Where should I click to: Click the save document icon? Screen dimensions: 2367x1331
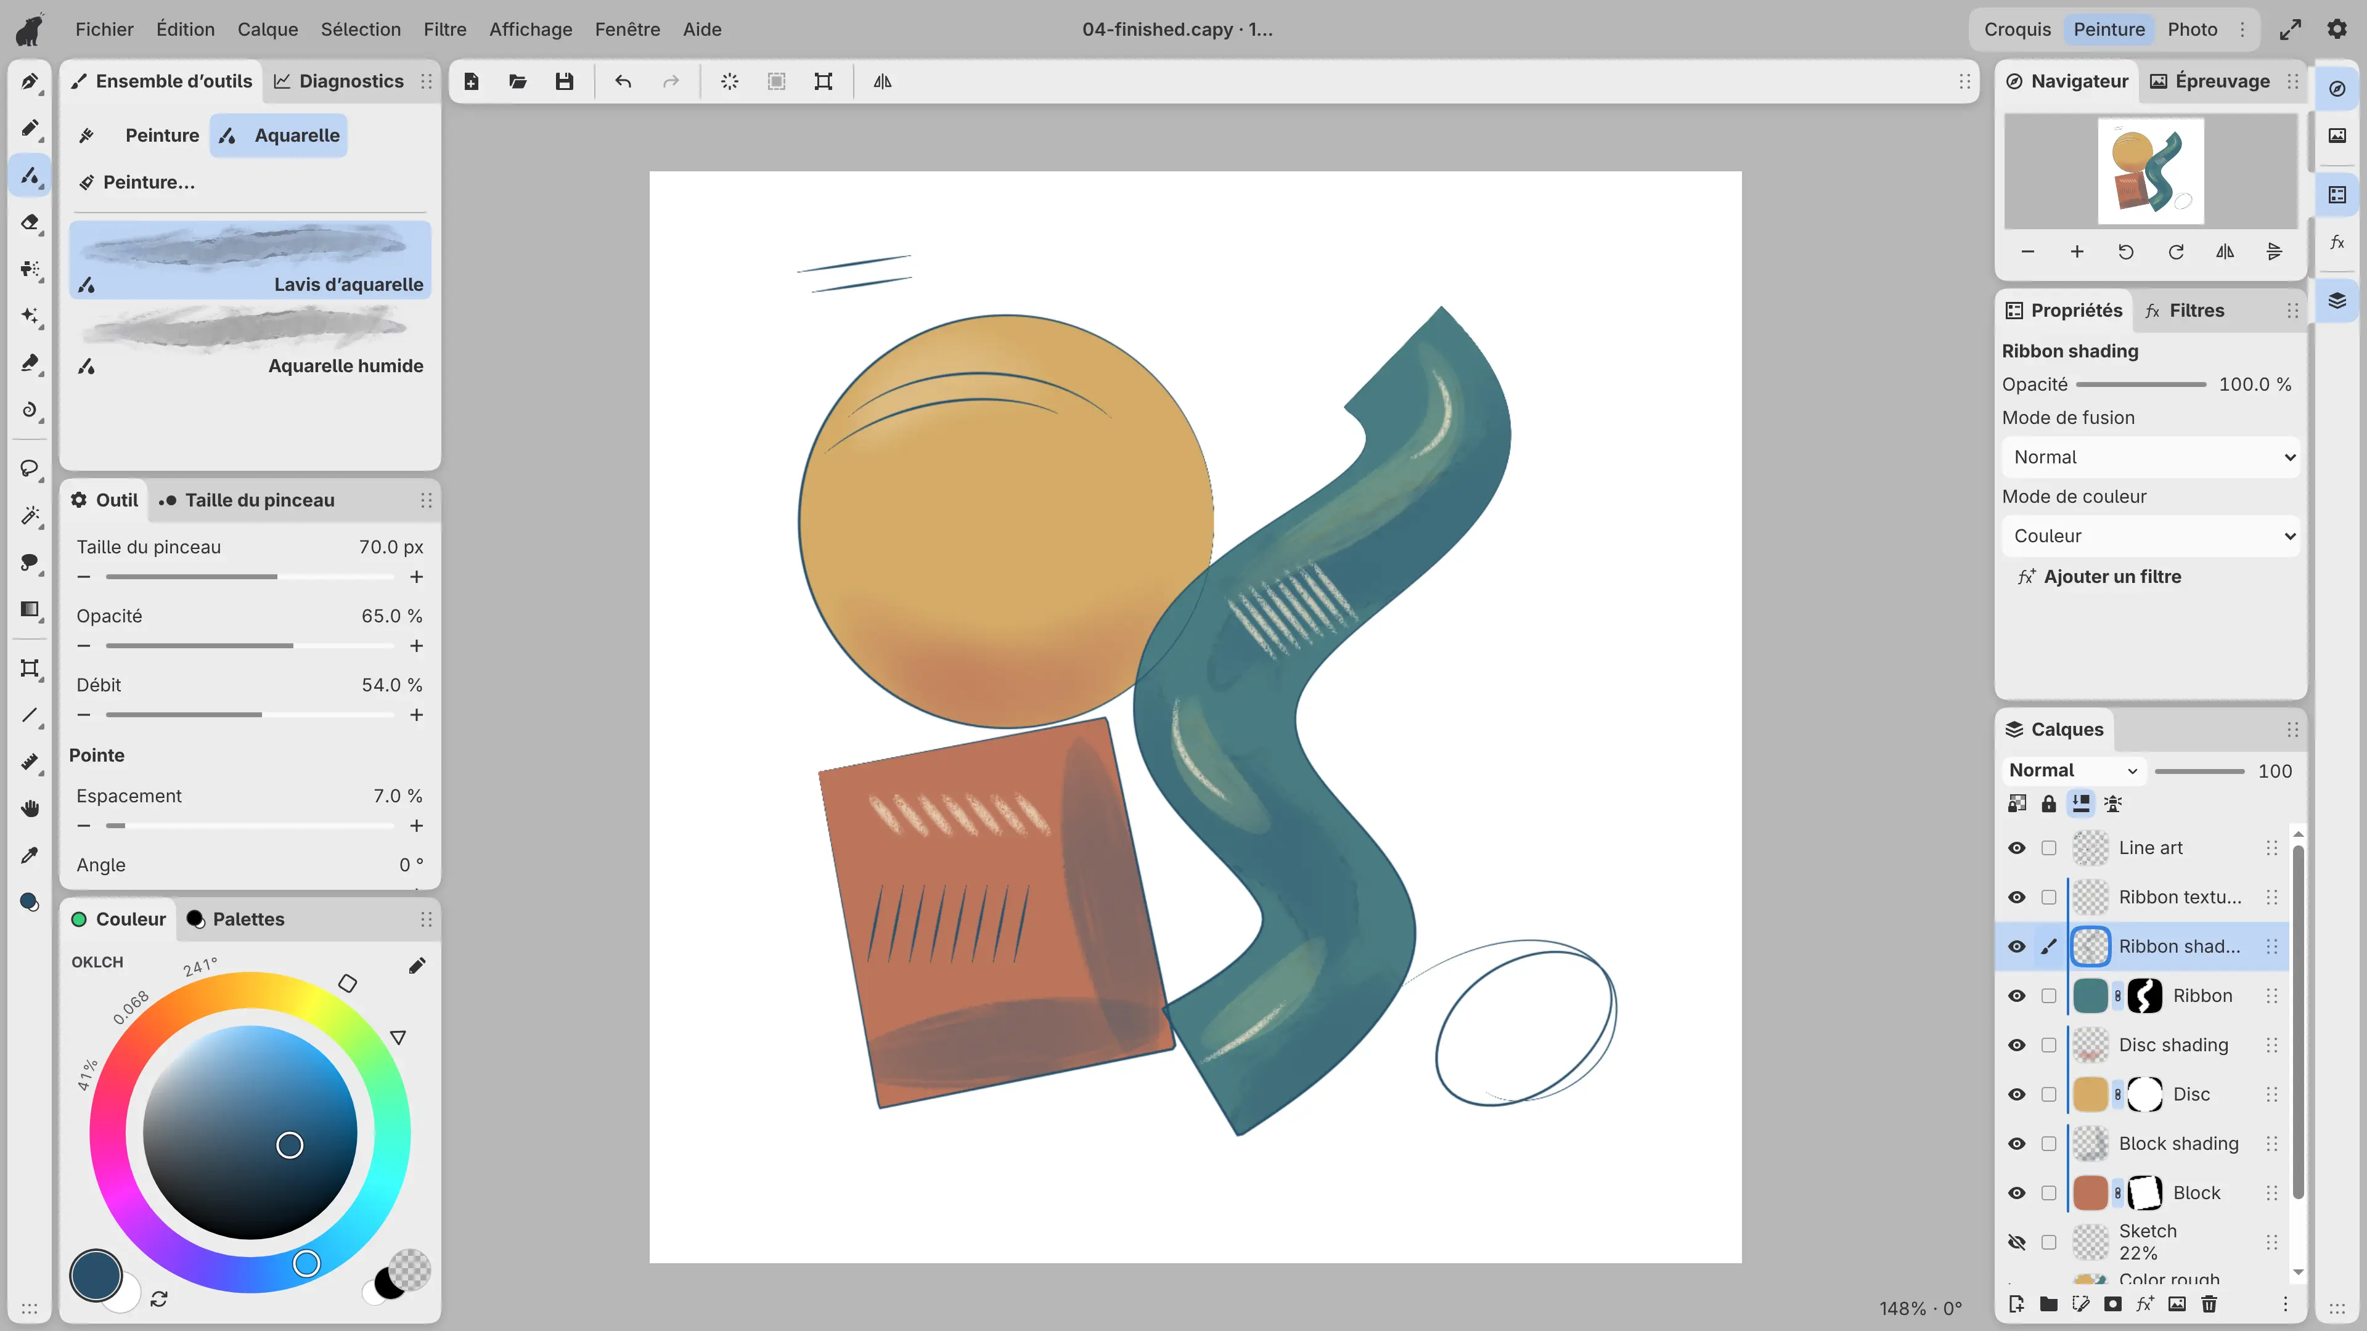564,82
